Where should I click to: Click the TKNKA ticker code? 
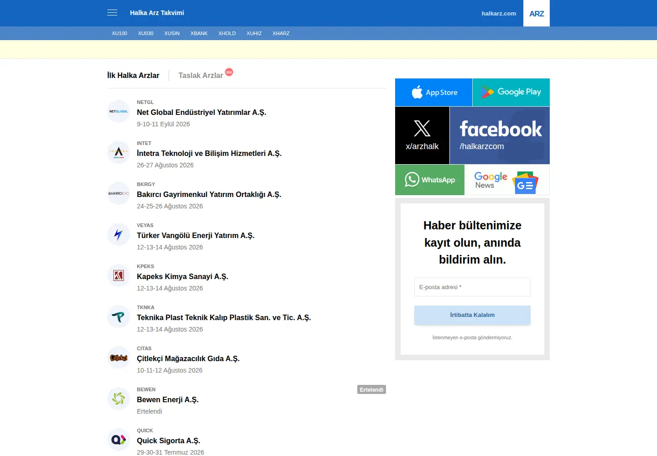tap(146, 307)
